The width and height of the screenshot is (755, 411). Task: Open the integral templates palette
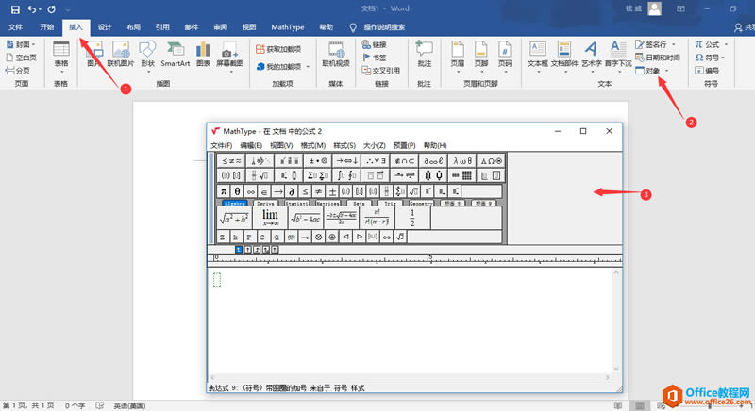point(347,175)
